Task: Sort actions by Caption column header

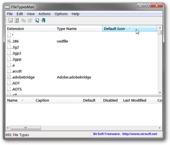Action: click(x=58, y=100)
